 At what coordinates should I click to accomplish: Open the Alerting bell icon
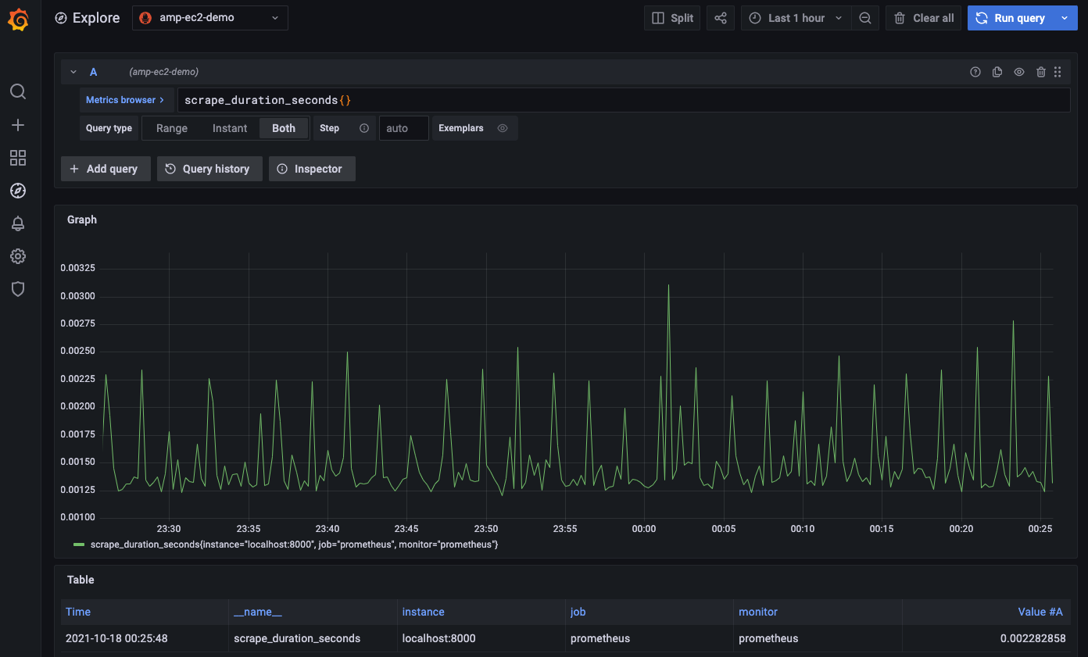[x=18, y=223]
